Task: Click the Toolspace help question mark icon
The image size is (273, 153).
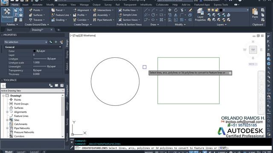Action: (62, 85)
